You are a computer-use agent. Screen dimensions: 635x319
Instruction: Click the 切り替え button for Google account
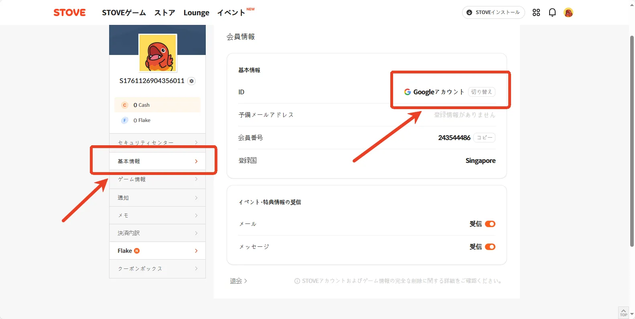pyautogui.click(x=481, y=92)
